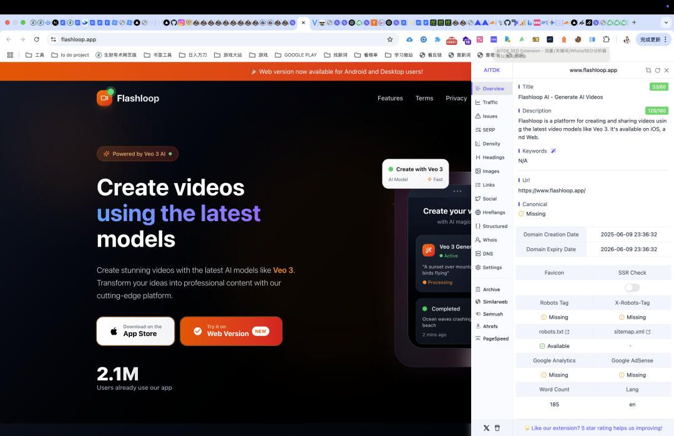This screenshot has width=674, height=436.
Task: Open the 书签工具 bookmarks folder
Action: [158, 55]
